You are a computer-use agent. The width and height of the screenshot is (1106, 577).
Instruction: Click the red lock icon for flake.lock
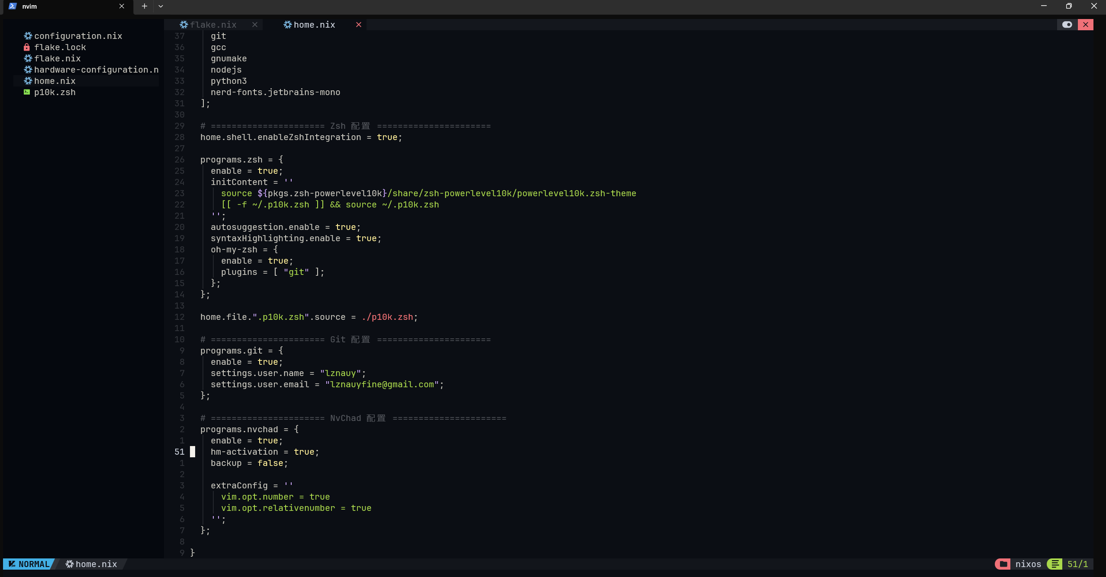[x=27, y=47]
